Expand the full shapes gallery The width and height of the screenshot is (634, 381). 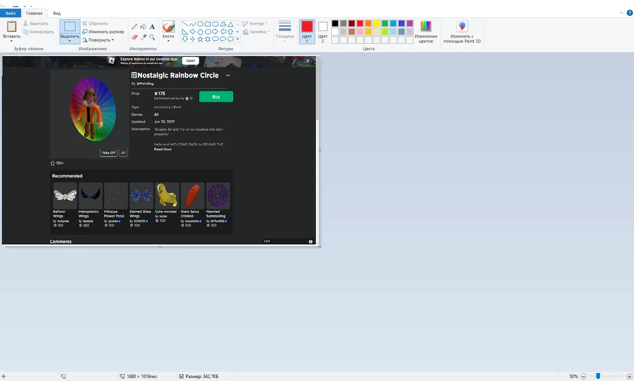tap(238, 39)
